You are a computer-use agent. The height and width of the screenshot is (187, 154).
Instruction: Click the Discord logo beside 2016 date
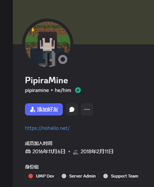click(x=28, y=151)
